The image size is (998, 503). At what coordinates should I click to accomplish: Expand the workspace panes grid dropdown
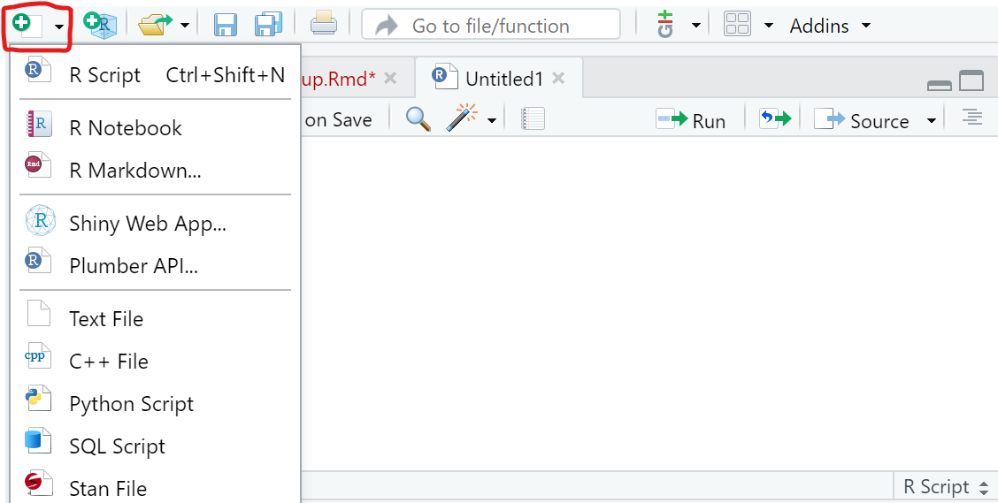pos(769,26)
